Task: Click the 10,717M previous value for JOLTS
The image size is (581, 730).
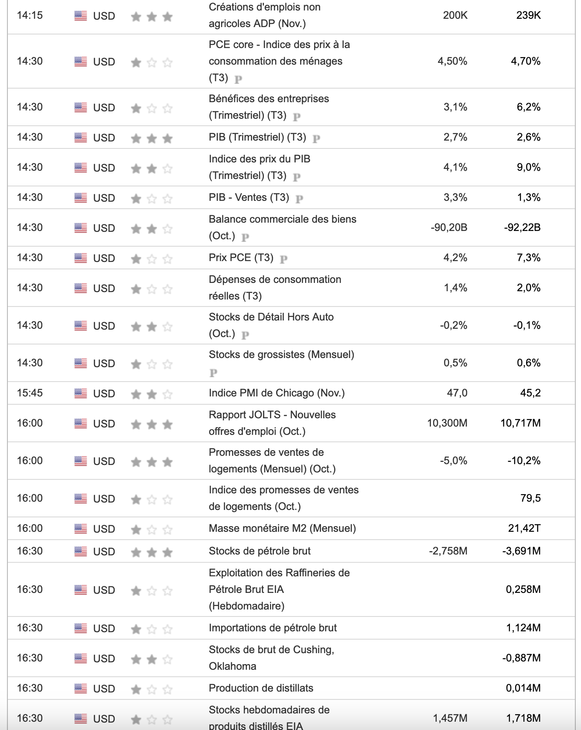Action: [520, 423]
